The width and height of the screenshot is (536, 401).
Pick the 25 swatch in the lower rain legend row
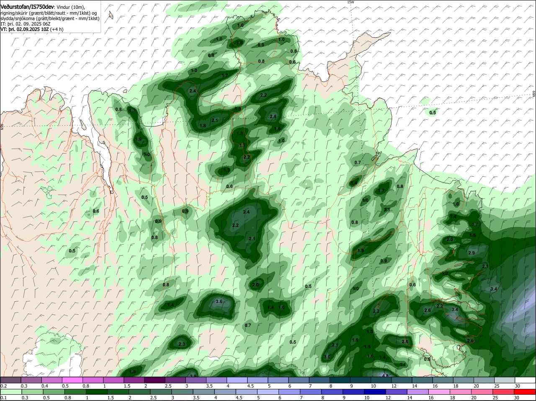[504, 392]
